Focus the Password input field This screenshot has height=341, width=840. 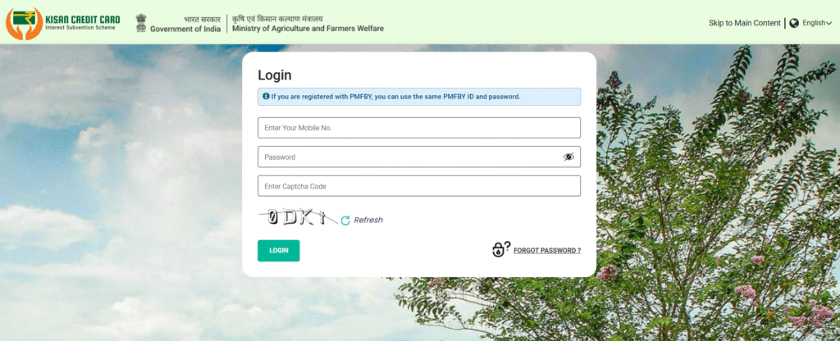point(419,157)
